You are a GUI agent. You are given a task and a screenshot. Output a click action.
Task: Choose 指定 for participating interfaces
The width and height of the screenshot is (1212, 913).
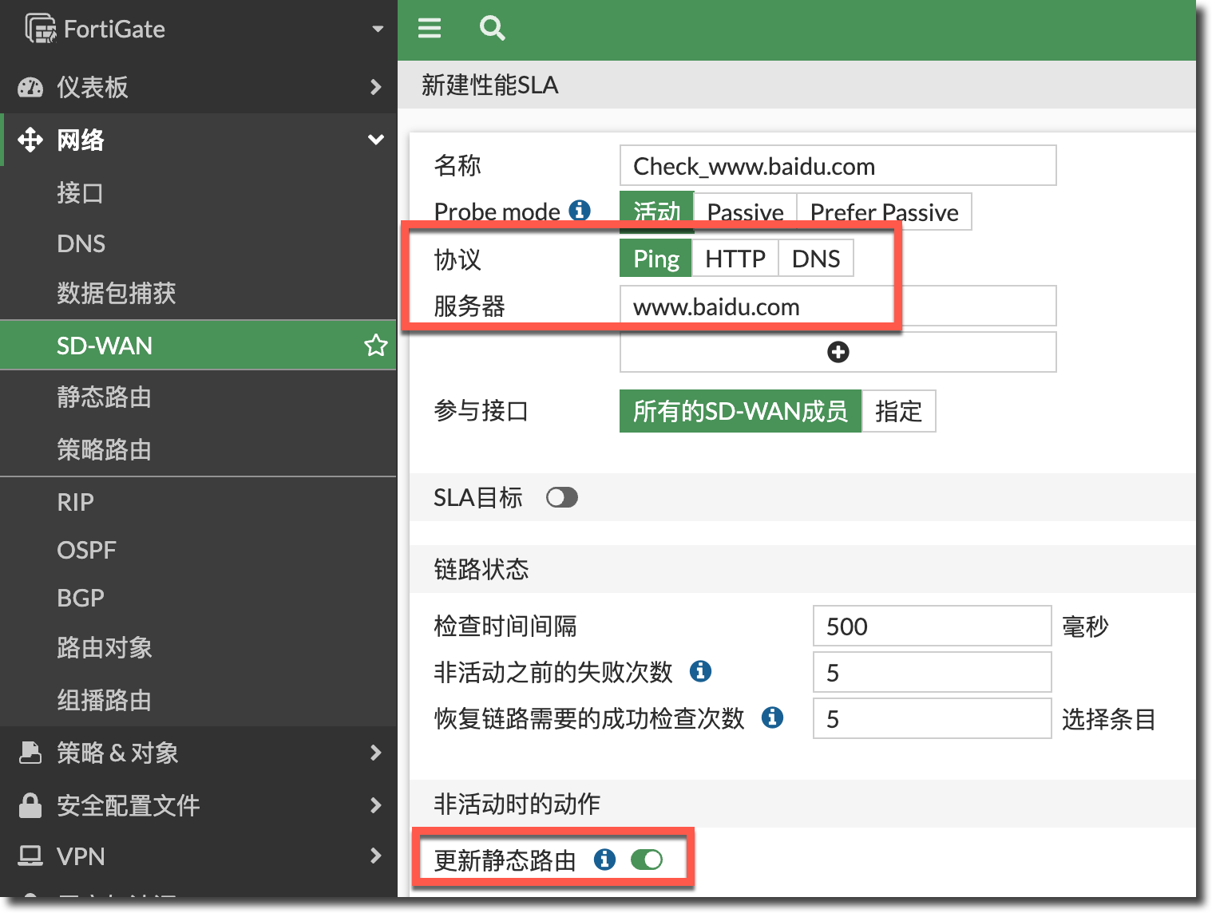point(898,411)
